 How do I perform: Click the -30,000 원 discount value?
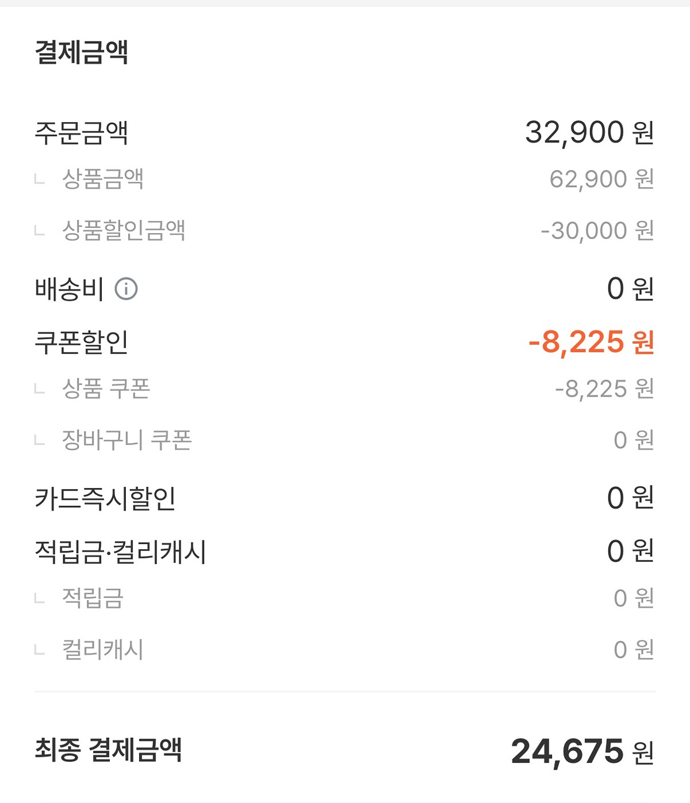(x=597, y=230)
